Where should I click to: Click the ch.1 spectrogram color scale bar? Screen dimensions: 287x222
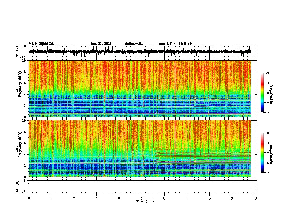pyautogui.click(x=262, y=93)
